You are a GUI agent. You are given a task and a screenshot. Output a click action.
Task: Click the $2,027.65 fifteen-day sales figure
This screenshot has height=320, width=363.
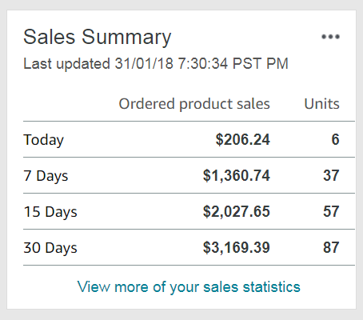pyautogui.click(x=237, y=212)
